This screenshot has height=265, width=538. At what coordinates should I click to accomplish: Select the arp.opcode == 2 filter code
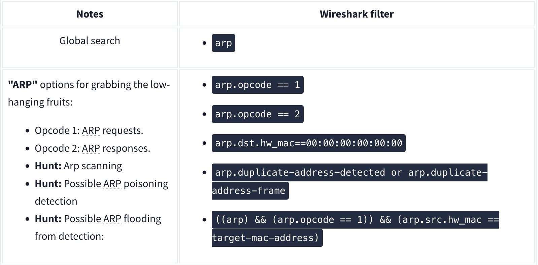click(x=257, y=114)
